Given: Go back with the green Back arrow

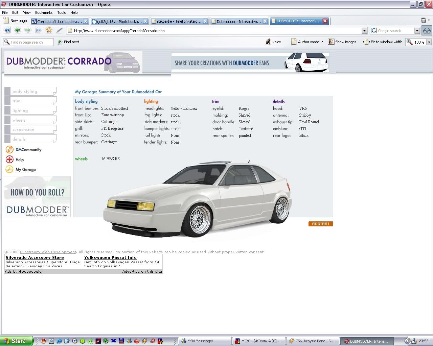Looking at the screenshot, I should (18, 30).
